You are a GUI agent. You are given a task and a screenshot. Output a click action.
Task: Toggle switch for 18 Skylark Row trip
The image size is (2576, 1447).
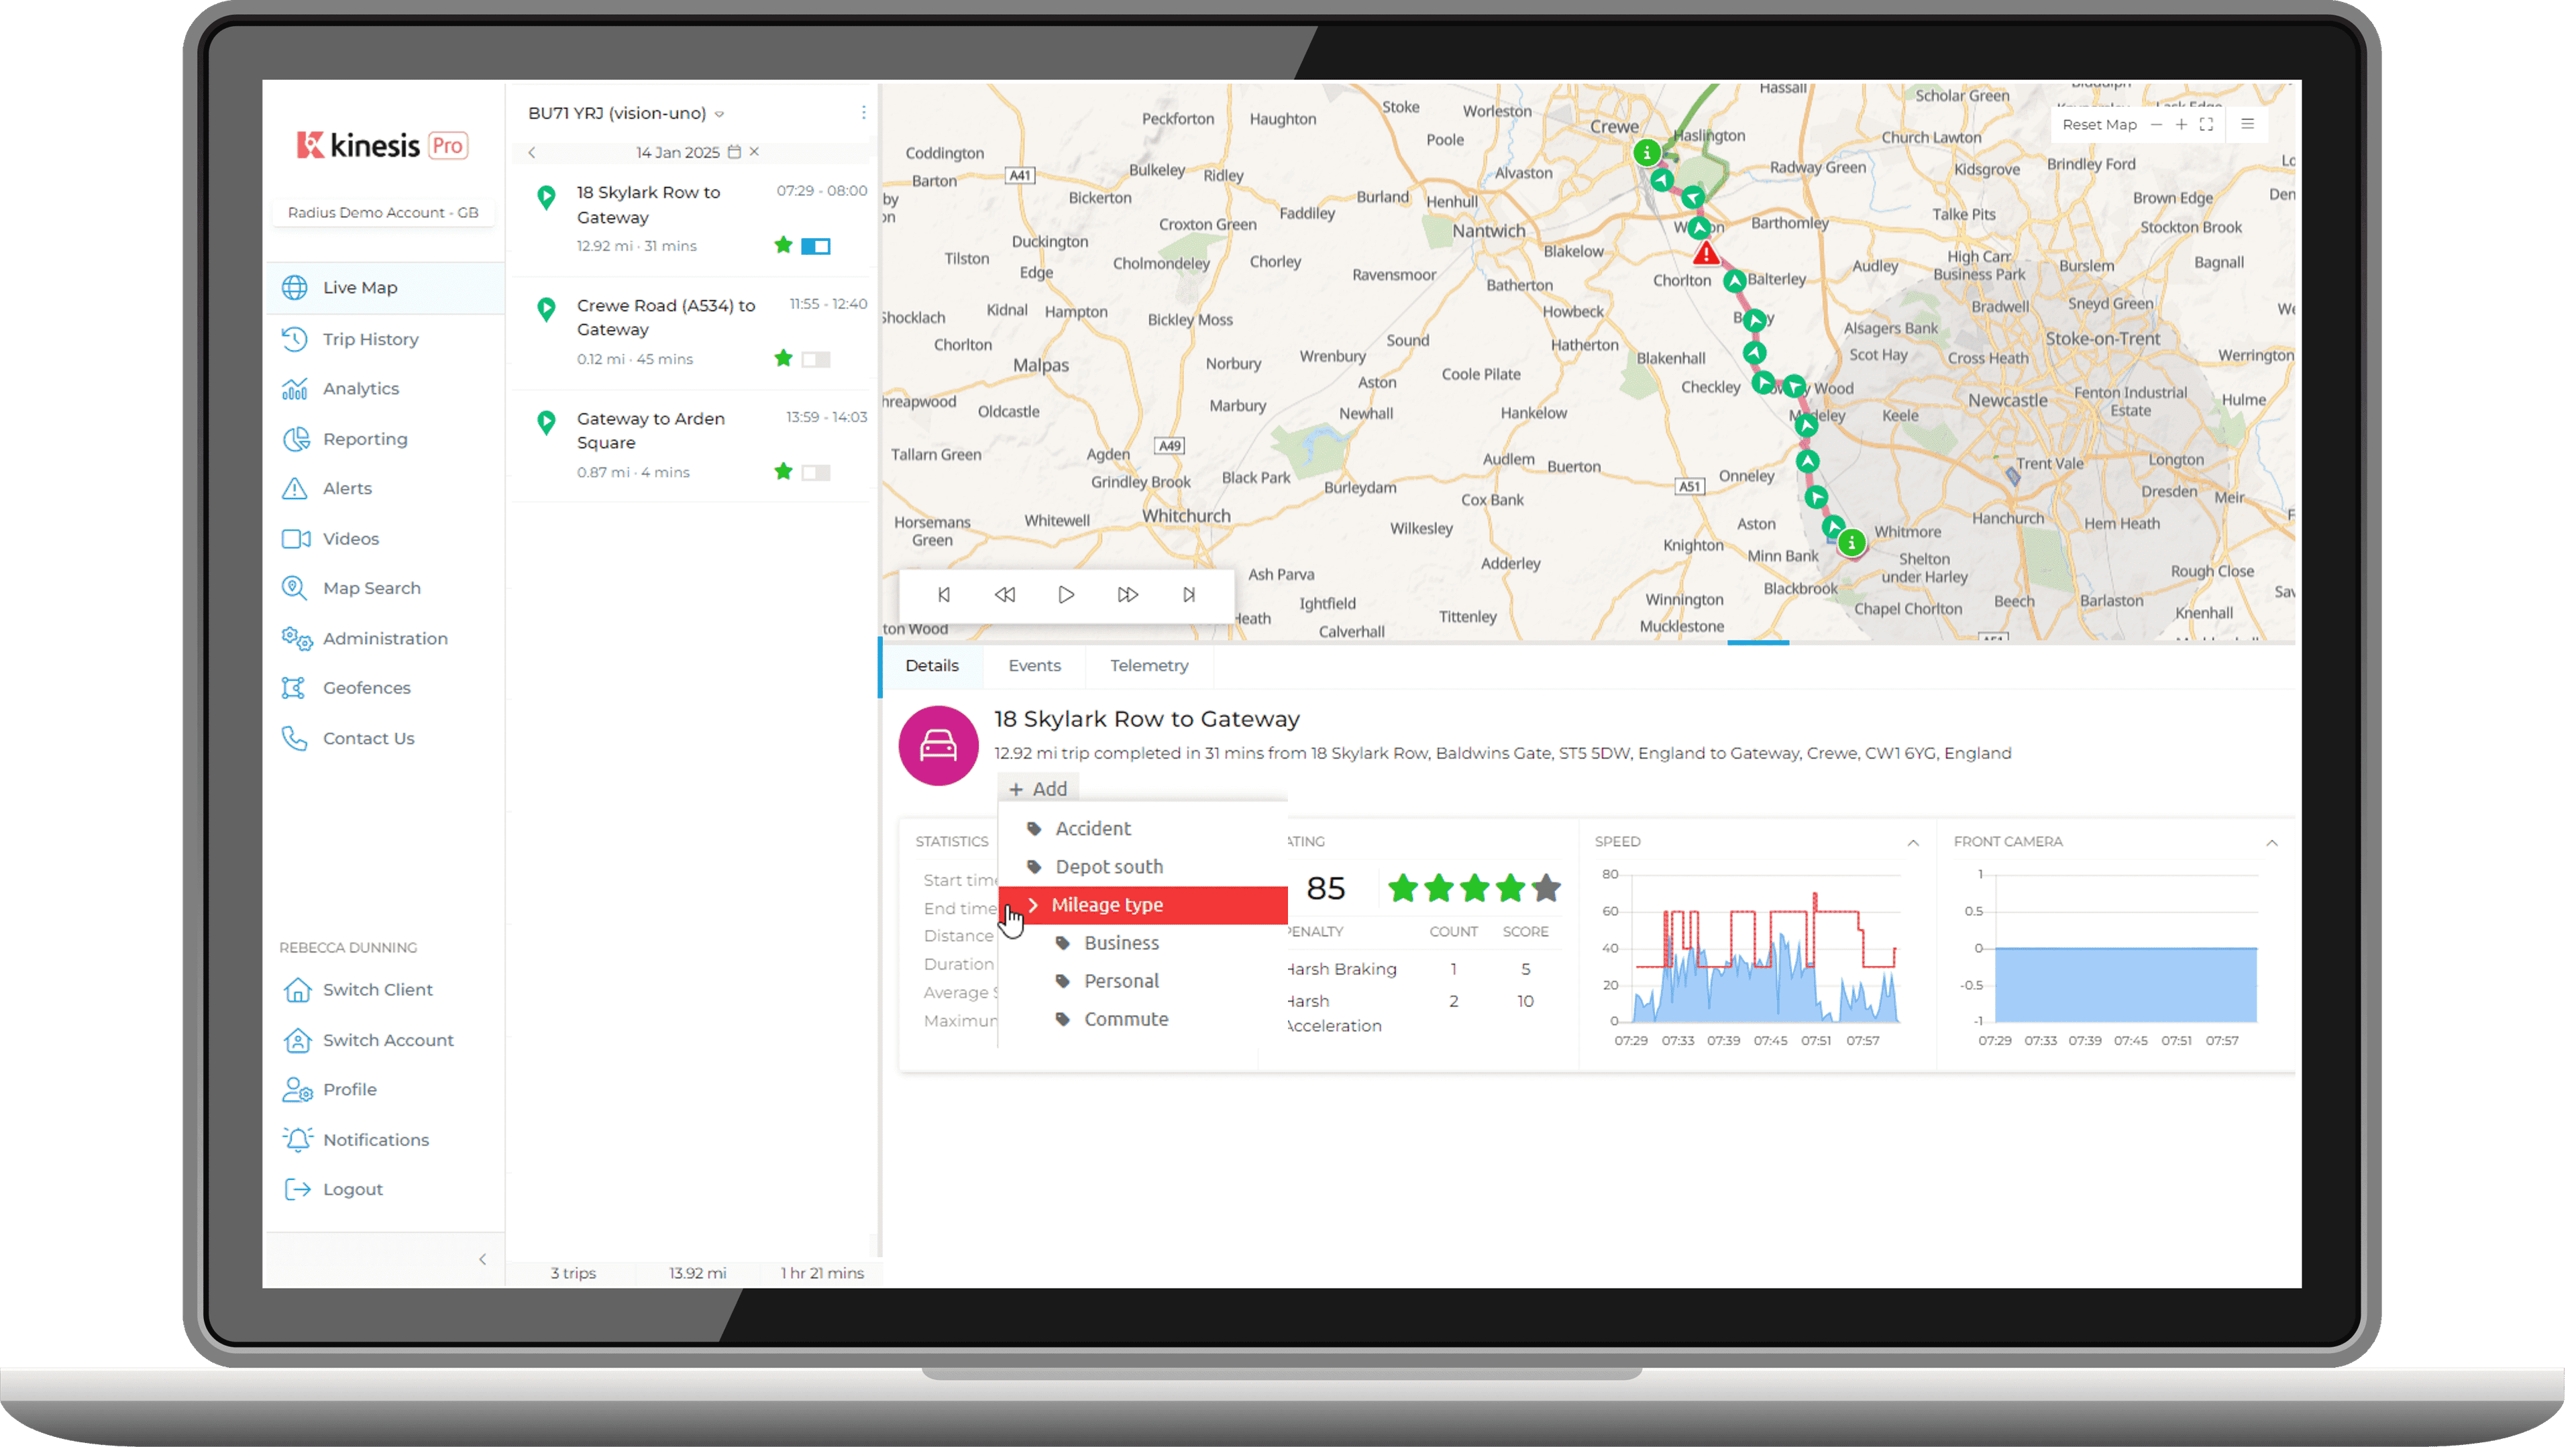click(816, 246)
